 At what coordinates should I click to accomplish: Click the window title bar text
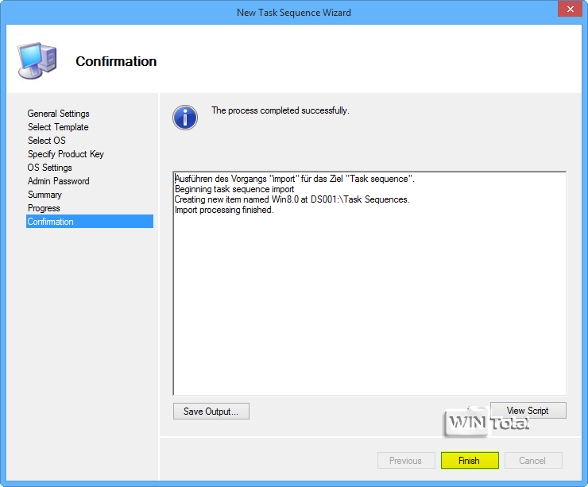tap(294, 13)
